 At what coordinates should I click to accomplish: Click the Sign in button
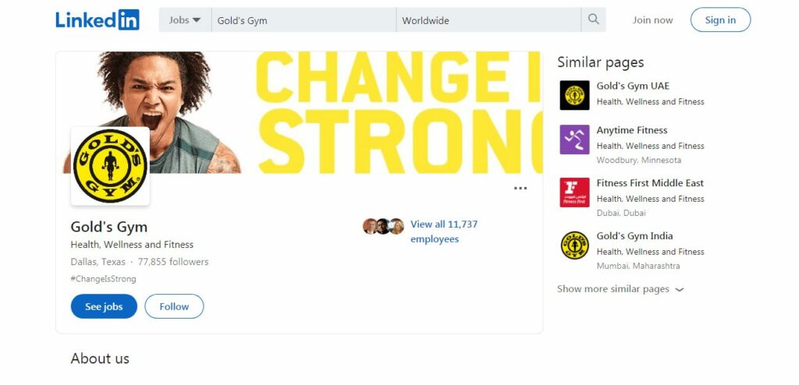(x=720, y=19)
